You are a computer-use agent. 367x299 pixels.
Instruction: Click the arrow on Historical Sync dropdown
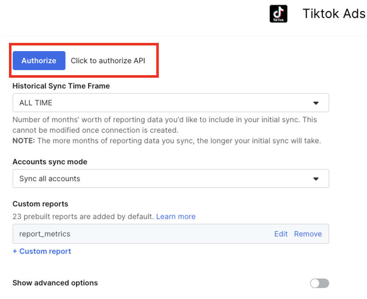pyautogui.click(x=316, y=103)
